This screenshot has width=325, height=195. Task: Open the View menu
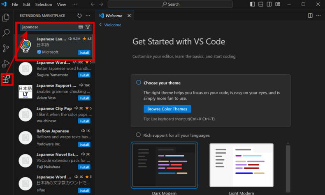pyautogui.click(x=61, y=5)
